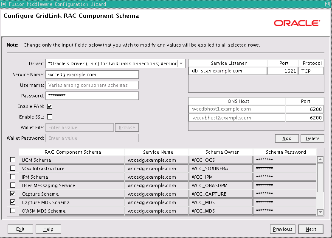Uncheck the Capture MDS Schema checkbox
332x238 pixels.
click(13, 202)
